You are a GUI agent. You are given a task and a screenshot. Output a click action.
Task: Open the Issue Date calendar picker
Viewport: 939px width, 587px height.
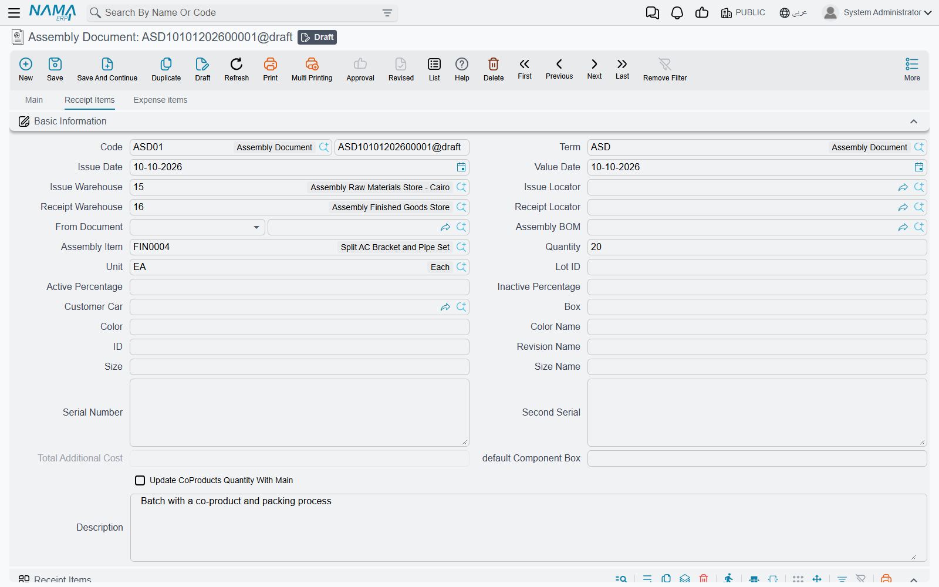coord(461,167)
